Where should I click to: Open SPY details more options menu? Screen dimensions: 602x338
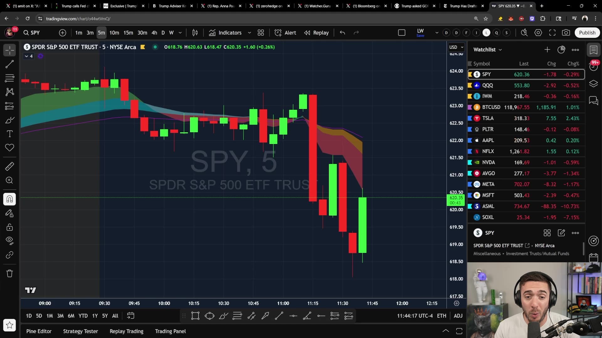click(575, 233)
